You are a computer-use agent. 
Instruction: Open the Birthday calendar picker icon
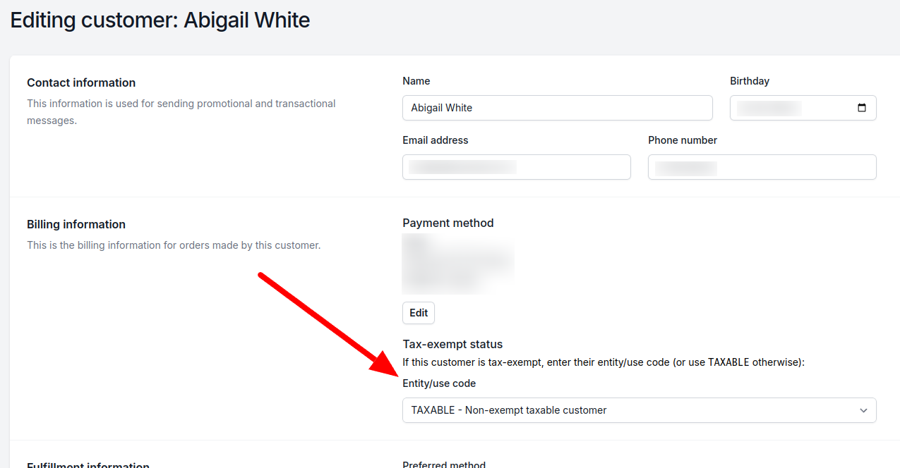point(861,108)
